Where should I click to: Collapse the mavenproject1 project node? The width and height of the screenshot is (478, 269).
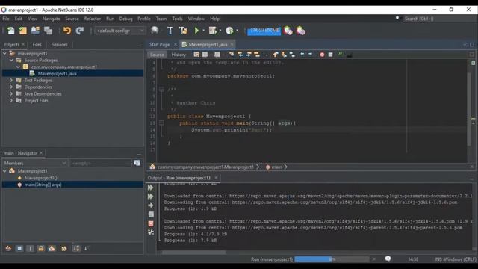4,53
